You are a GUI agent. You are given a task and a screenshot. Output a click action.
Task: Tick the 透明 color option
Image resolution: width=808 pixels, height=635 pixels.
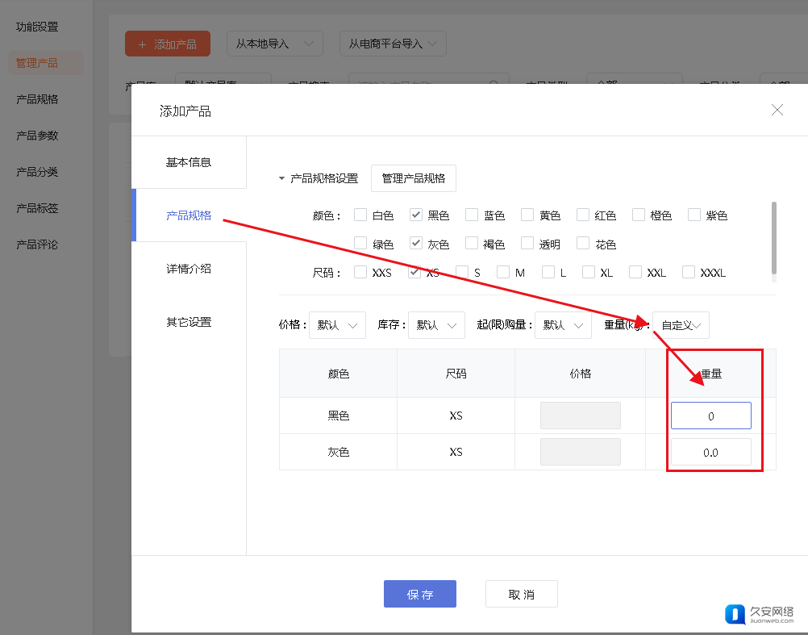click(527, 244)
